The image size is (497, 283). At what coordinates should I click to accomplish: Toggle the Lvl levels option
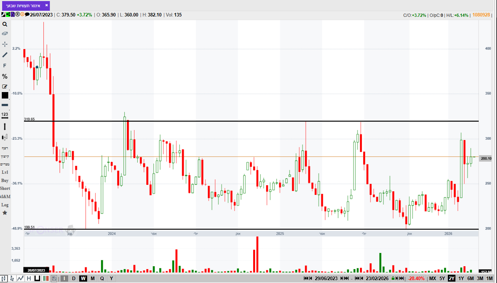(5, 172)
